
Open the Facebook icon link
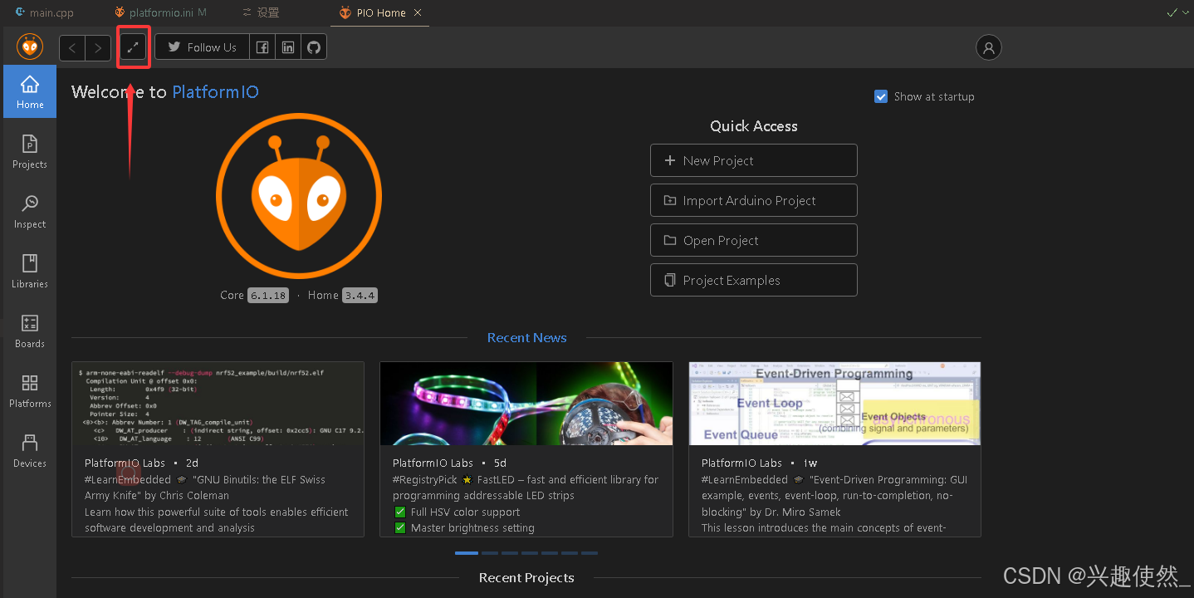pyautogui.click(x=262, y=47)
